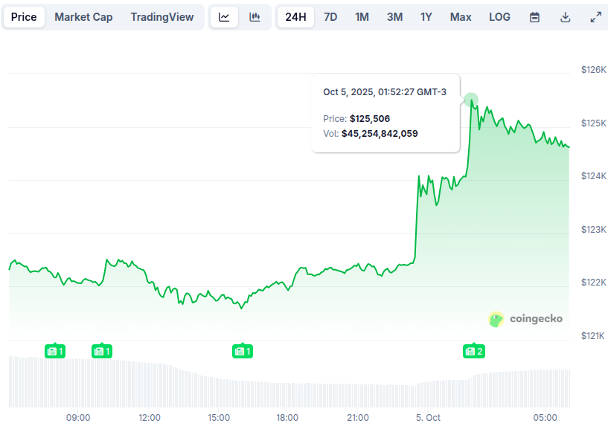
Task: Open the news marker labeled 2
Action: (473, 351)
